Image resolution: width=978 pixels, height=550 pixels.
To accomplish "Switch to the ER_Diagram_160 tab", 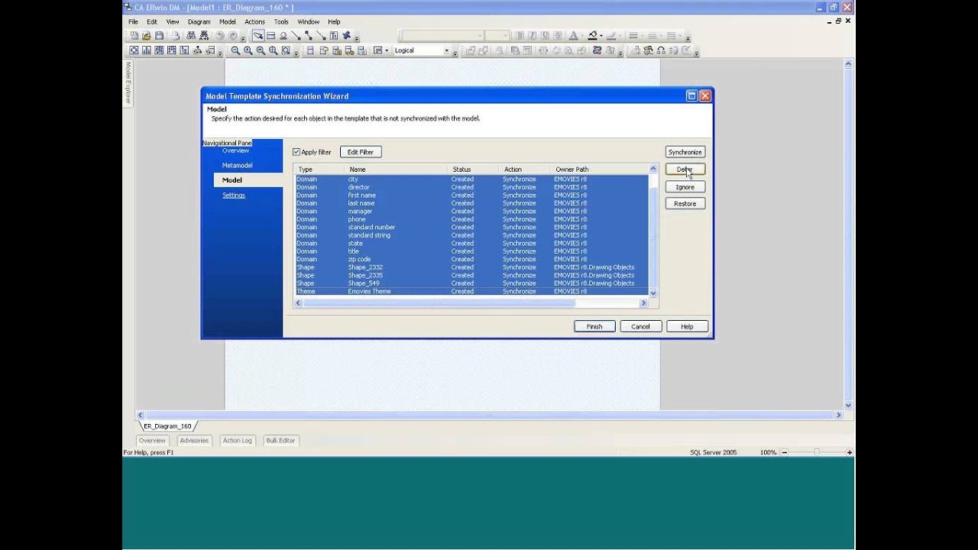I will tap(167, 426).
